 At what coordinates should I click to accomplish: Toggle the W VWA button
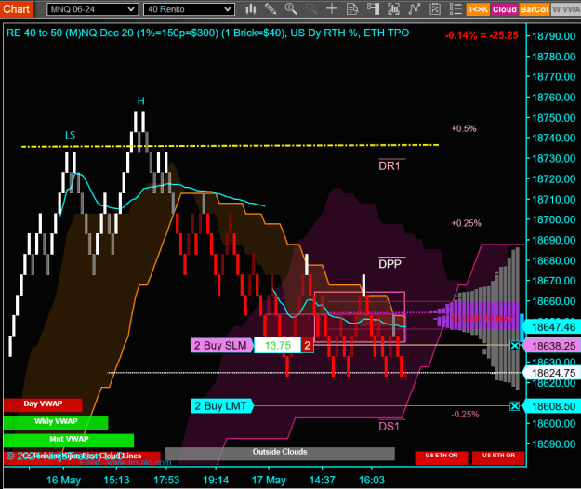[566, 9]
